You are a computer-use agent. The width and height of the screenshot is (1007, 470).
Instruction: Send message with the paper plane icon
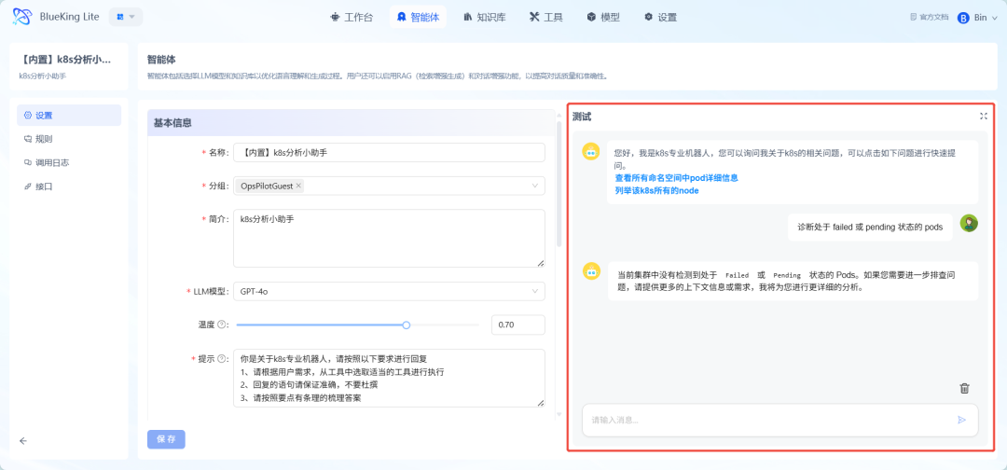(961, 420)
